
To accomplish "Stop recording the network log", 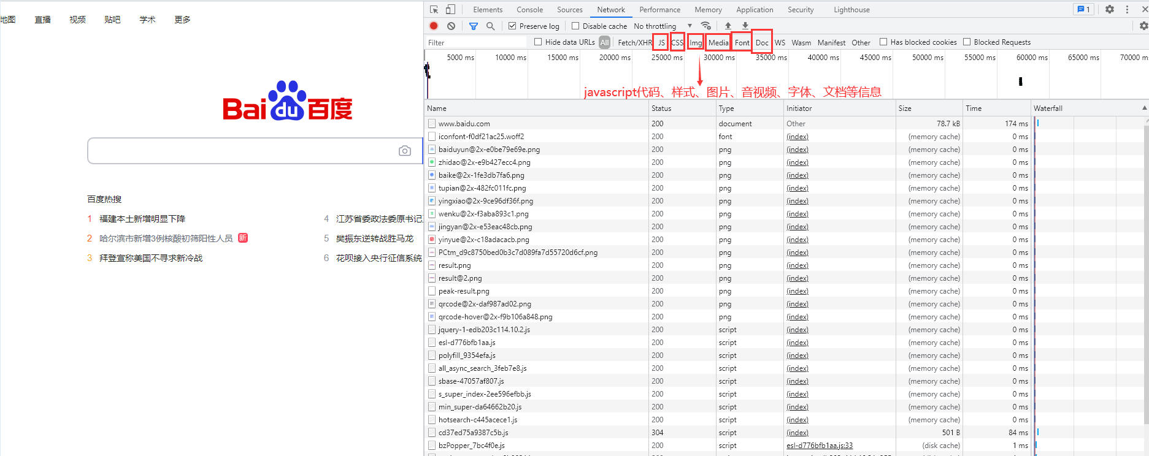I will [434, 26].
